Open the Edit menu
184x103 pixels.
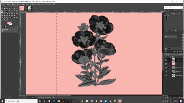pyautogui.click(x=9, y=4)
